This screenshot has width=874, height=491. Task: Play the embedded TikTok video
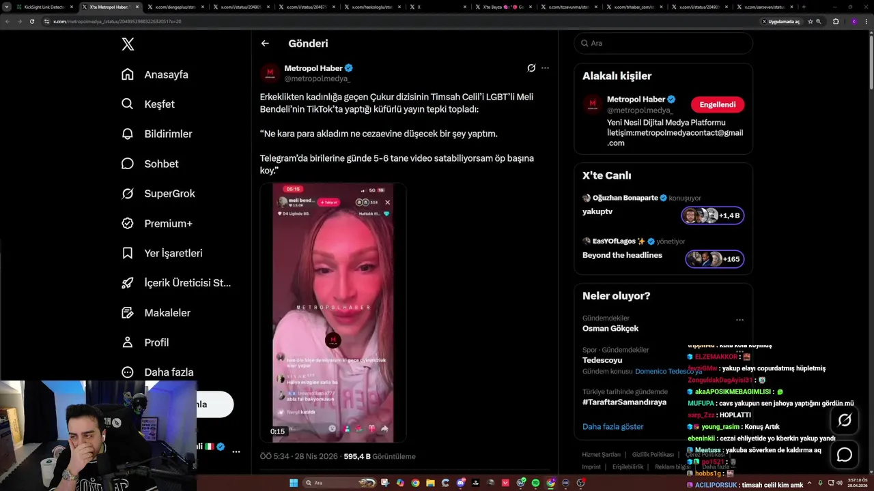click(333, 312)
